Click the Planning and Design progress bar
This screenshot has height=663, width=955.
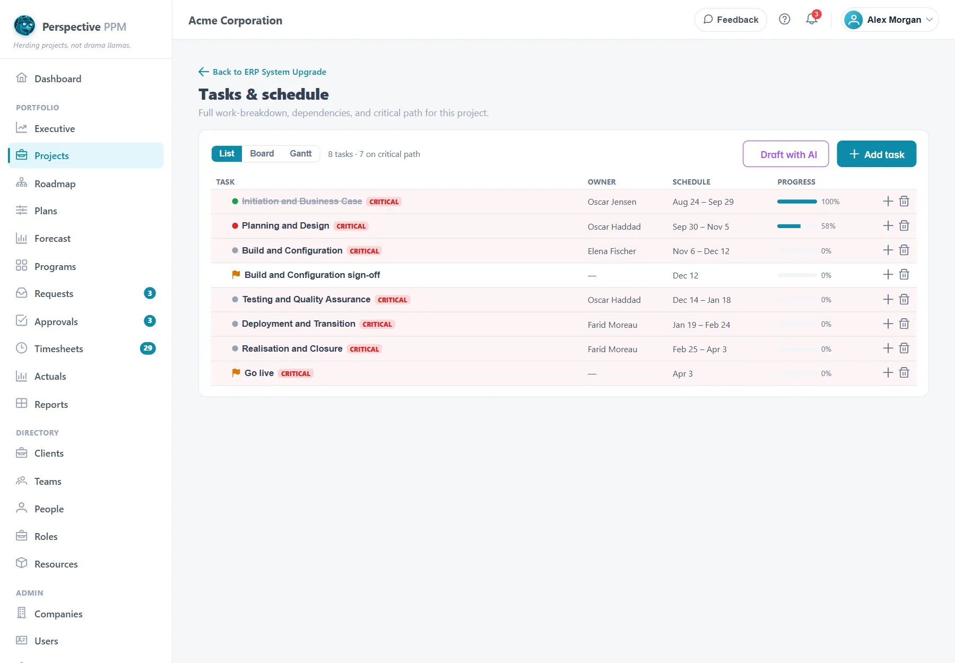pyautogui.click(x=797, y=226)
